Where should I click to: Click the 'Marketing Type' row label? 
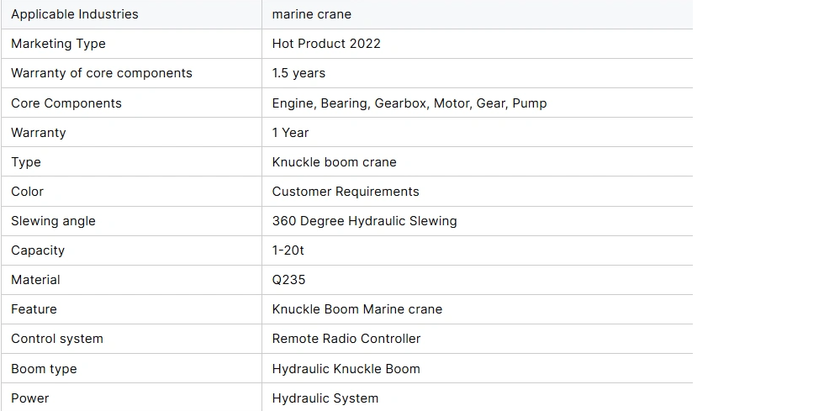tap(58, 44)
